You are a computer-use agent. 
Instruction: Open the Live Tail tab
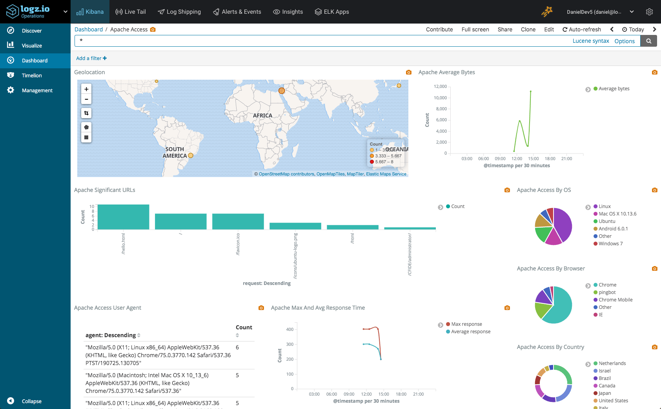tap(131, 12)
